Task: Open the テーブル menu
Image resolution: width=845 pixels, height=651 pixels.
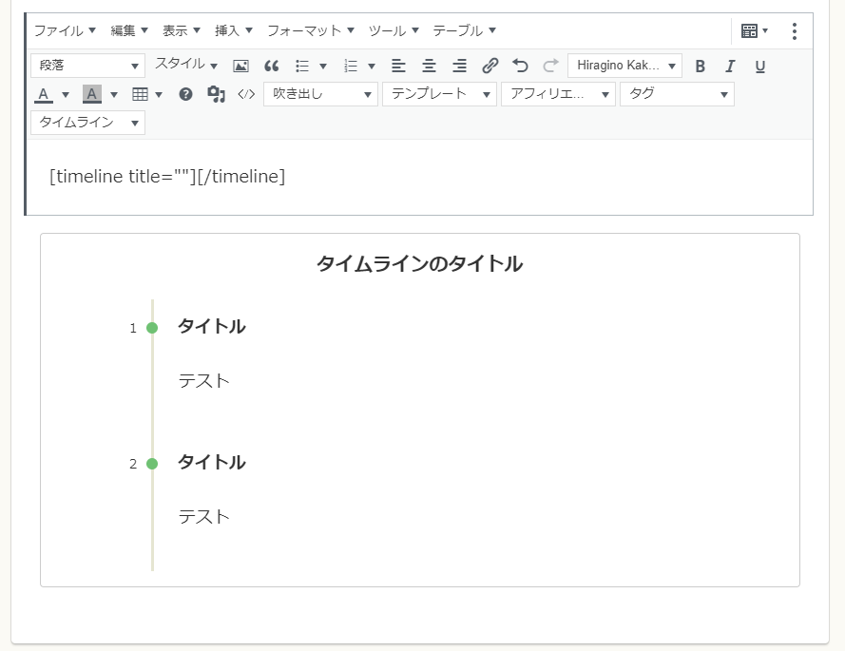Action: 464,30
